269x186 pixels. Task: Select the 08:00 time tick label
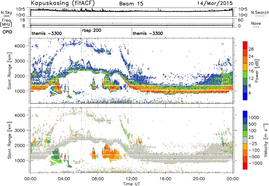(98, 179)
